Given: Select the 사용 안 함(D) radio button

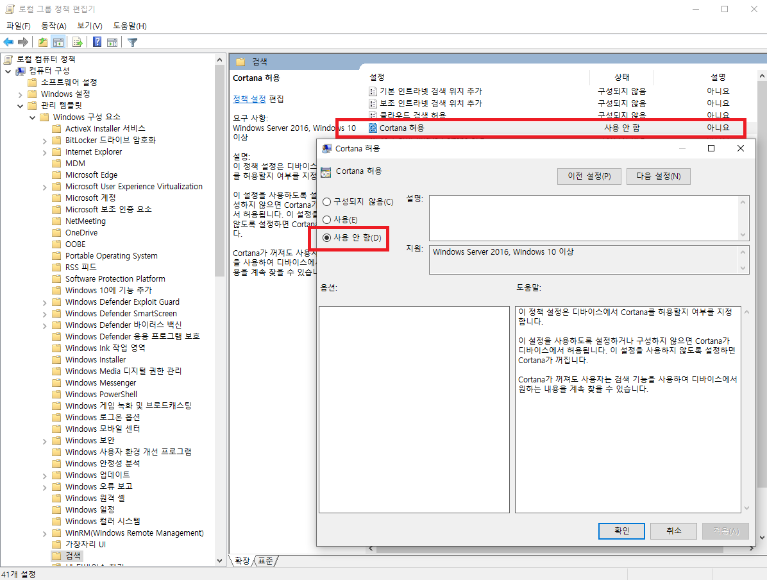Looking at the screenshot, I should (327, 238).
